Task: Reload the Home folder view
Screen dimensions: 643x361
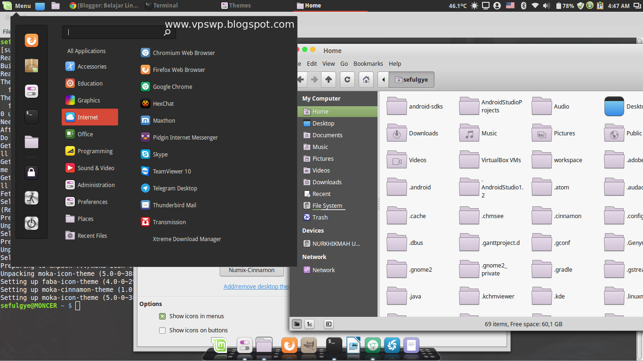Action: click(347, 79)
